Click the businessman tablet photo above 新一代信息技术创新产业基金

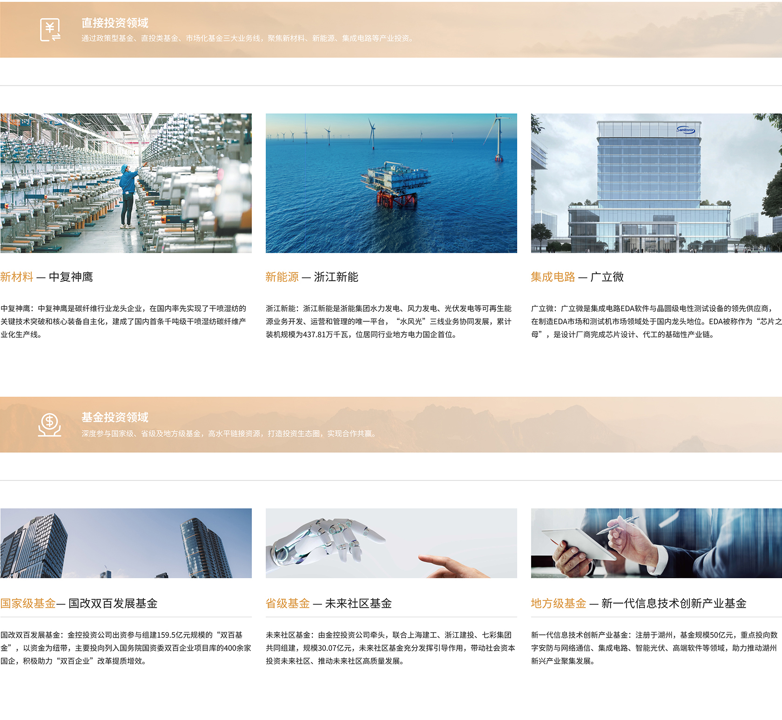click(655, 544)
